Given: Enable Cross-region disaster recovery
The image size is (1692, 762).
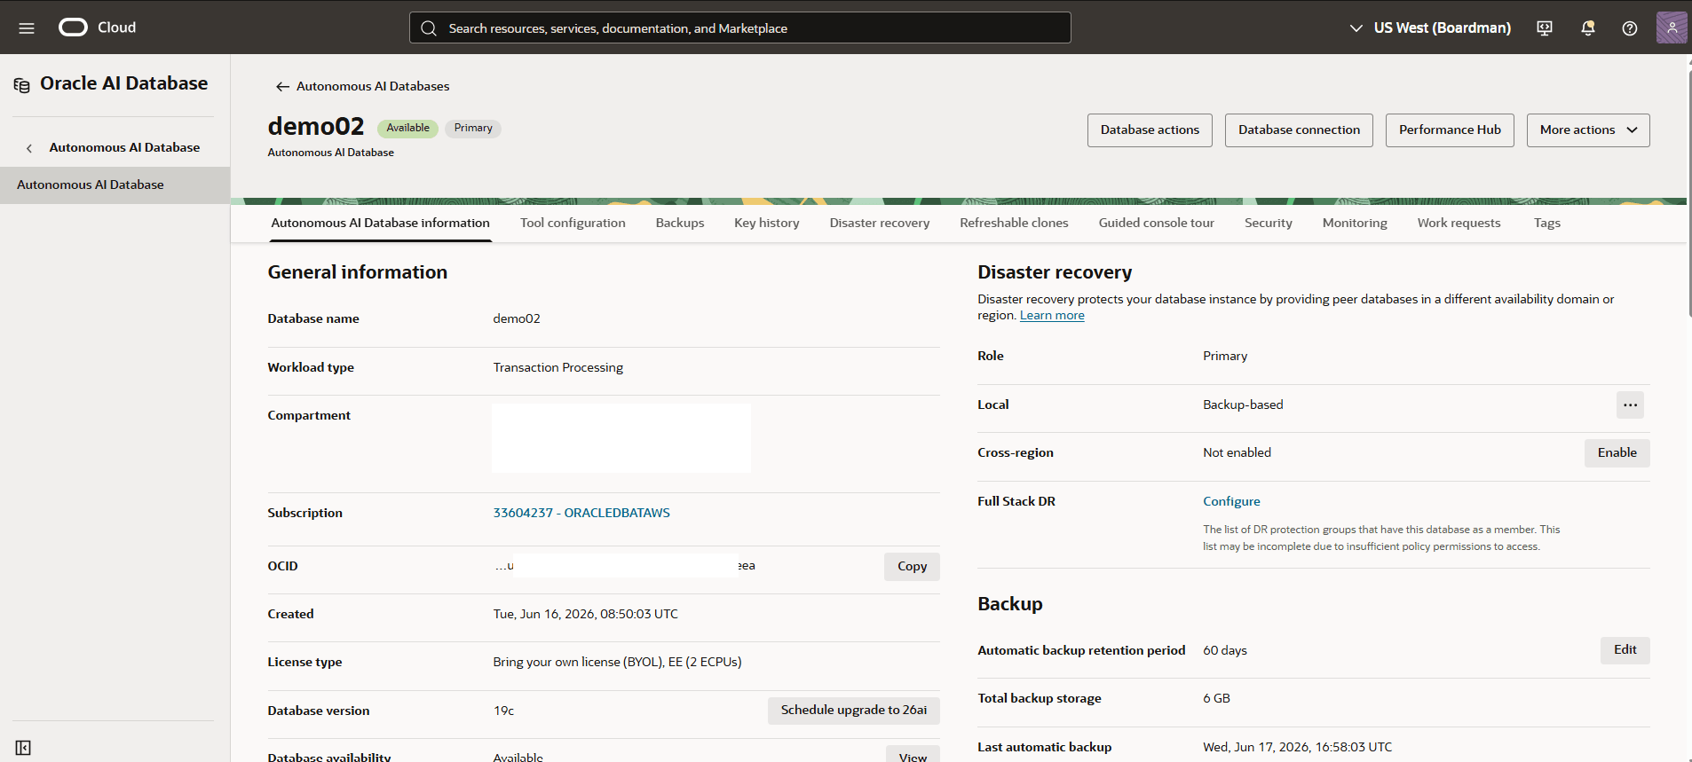Looking at the screenshot, I should click(1617, 453).
